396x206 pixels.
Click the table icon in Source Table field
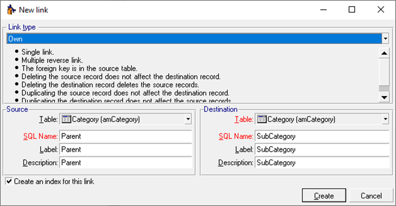pyautogui.click(x=66, y=119)
